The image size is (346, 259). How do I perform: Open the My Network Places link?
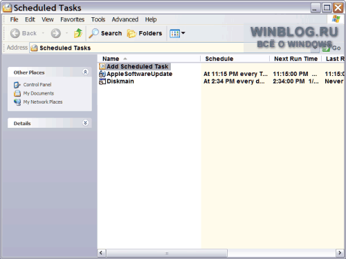point(43,102)
